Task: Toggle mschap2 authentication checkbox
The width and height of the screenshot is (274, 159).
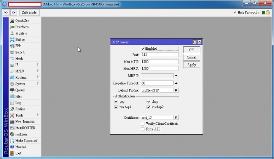Action: [148, 107]
